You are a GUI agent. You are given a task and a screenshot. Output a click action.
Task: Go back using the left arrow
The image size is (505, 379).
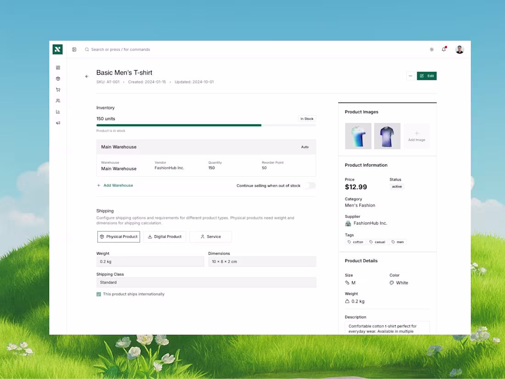tap(87, 77)
